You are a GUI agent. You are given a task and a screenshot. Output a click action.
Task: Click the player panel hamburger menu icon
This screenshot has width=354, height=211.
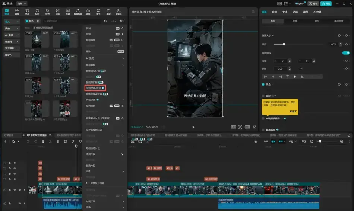coord(253,12)
